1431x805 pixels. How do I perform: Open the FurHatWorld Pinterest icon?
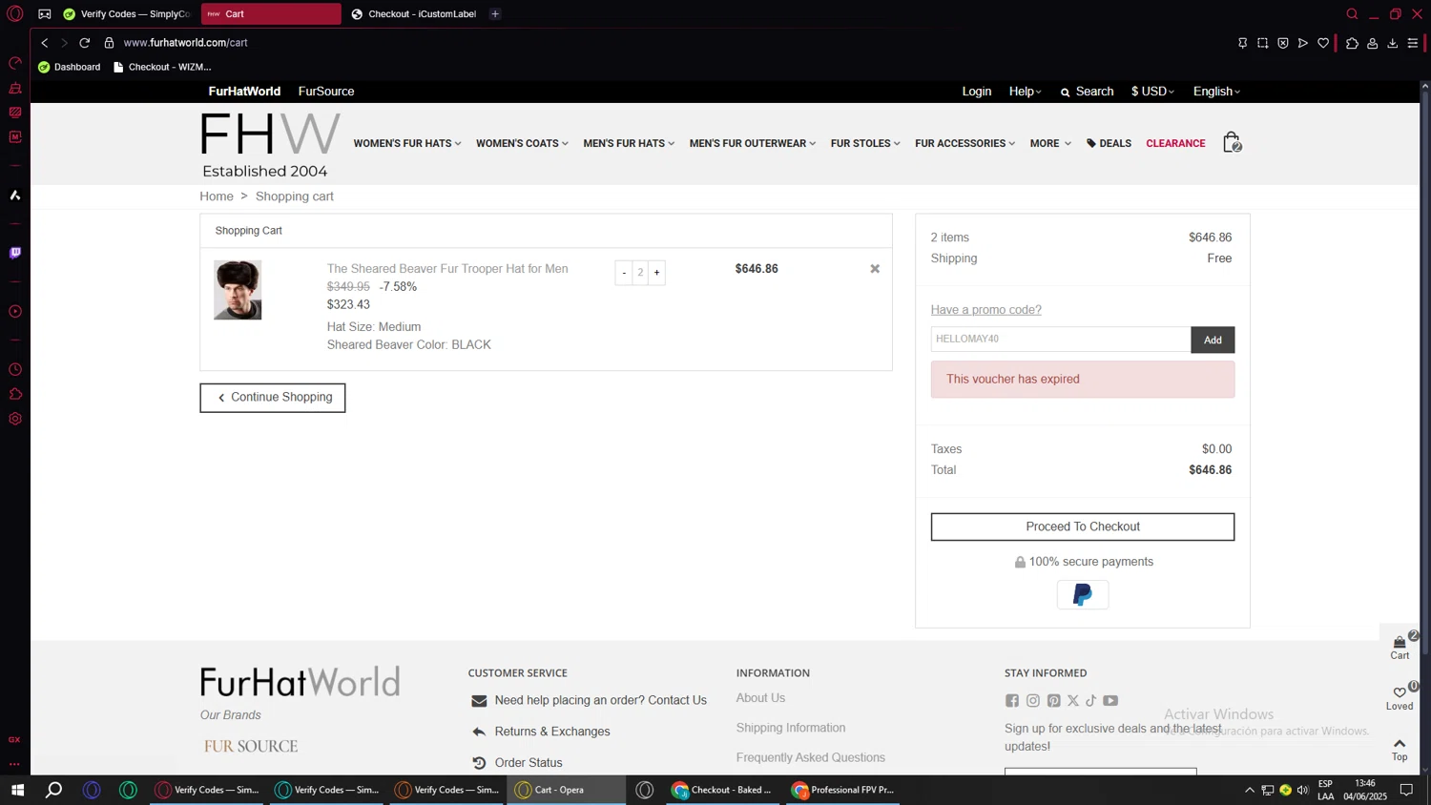[1053, 701]
